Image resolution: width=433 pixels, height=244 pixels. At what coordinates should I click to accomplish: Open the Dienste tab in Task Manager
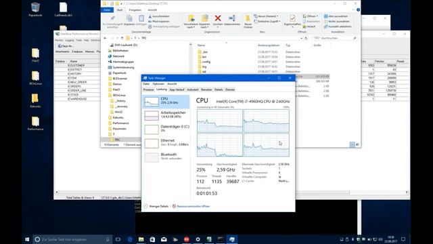pyautogui.click(x=230, y=89)
